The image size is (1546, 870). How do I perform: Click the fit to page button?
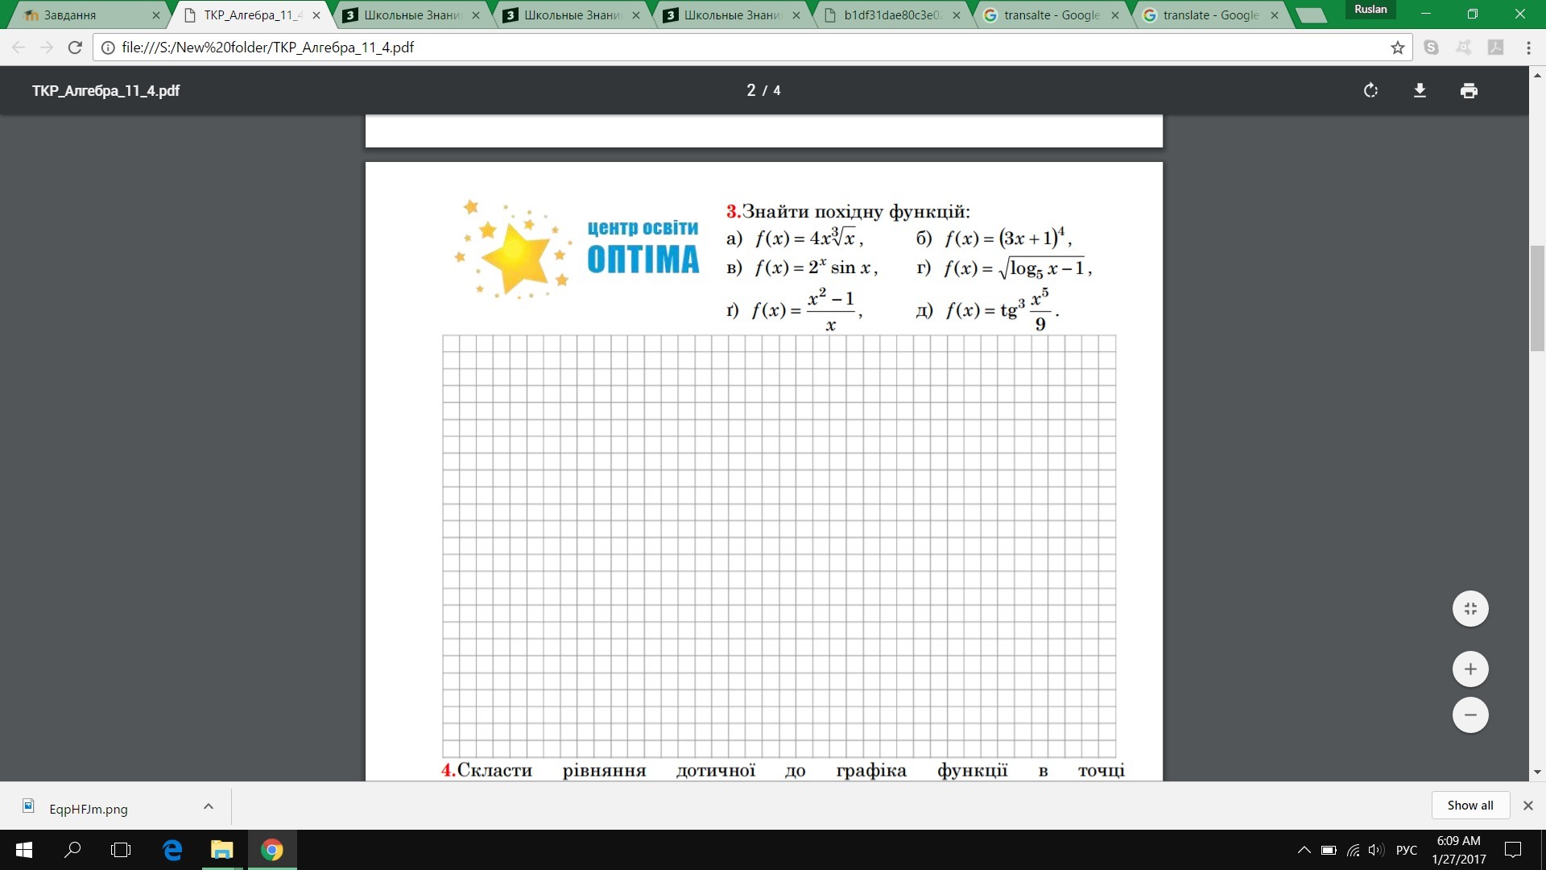click(x=1470, y=608)
